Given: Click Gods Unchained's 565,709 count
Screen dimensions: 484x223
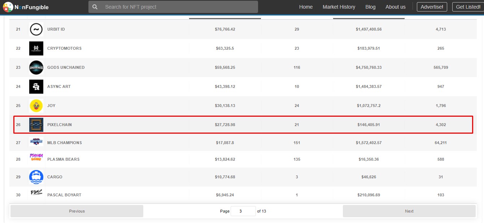Looking at the screenshot, I should click(441, 67).
